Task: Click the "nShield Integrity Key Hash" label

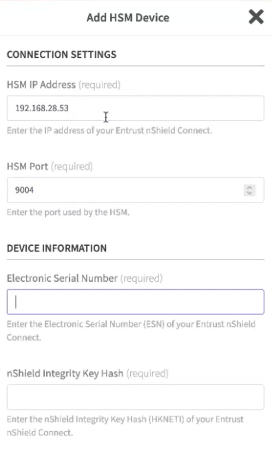Action: [x=66, y=374]
